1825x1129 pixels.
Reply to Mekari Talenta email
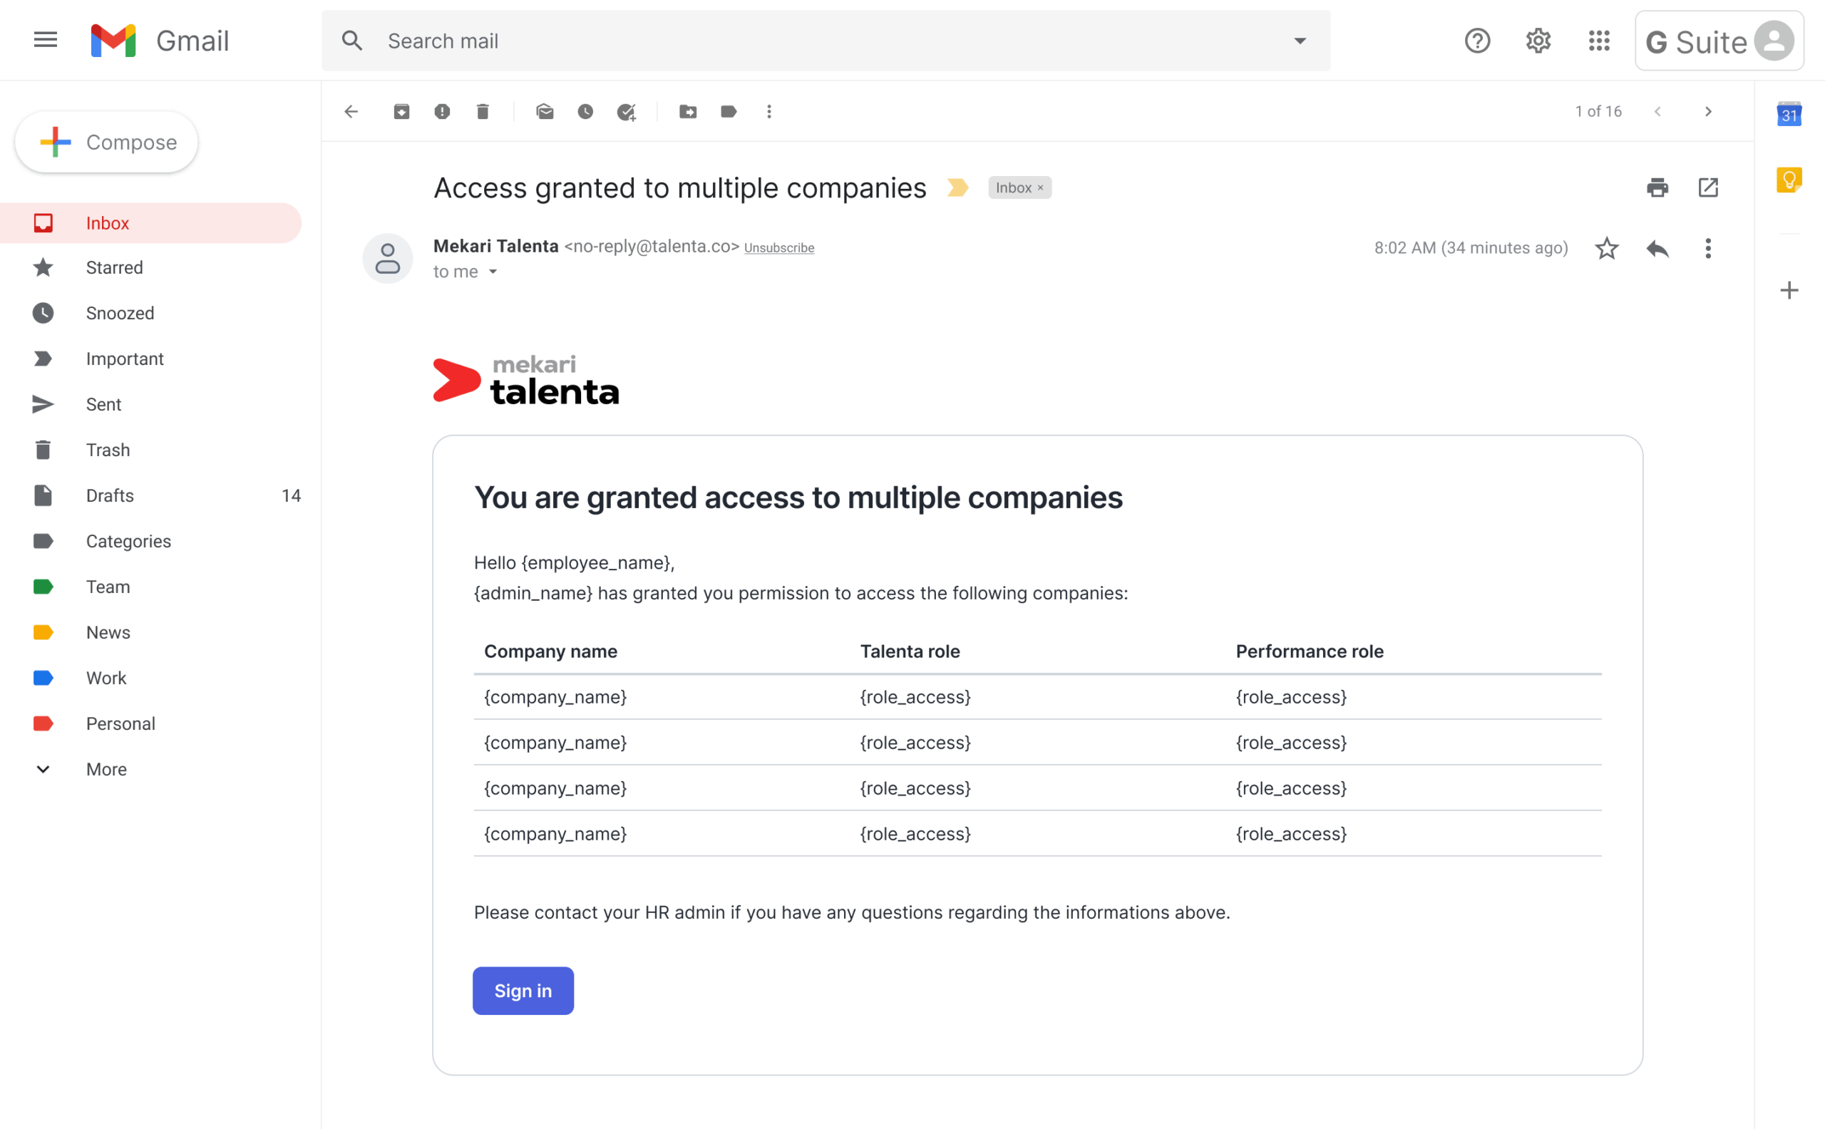[1657, 249]
